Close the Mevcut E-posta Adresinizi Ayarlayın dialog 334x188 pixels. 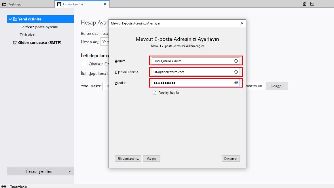pos(242,23)
